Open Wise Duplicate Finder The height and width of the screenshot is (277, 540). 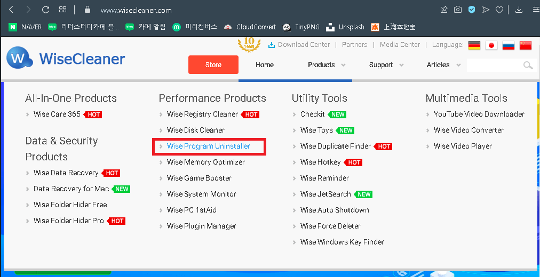(x=336, y=146)
